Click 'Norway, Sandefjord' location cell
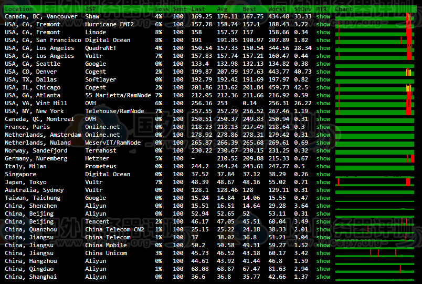Screen dimensions: 422x284 pos(36,150)
